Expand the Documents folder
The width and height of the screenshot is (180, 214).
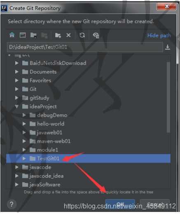pyautogui.click(x=17, y=72)
